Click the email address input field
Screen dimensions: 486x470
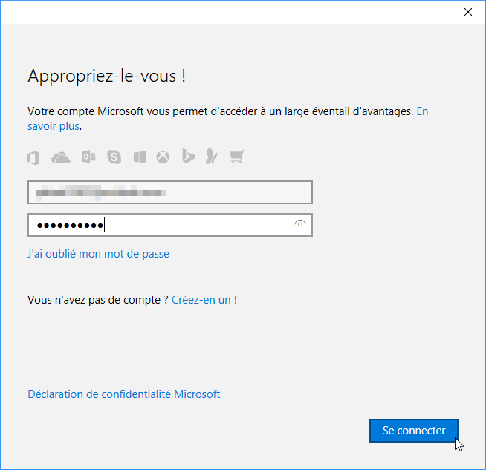coord(170,192)
